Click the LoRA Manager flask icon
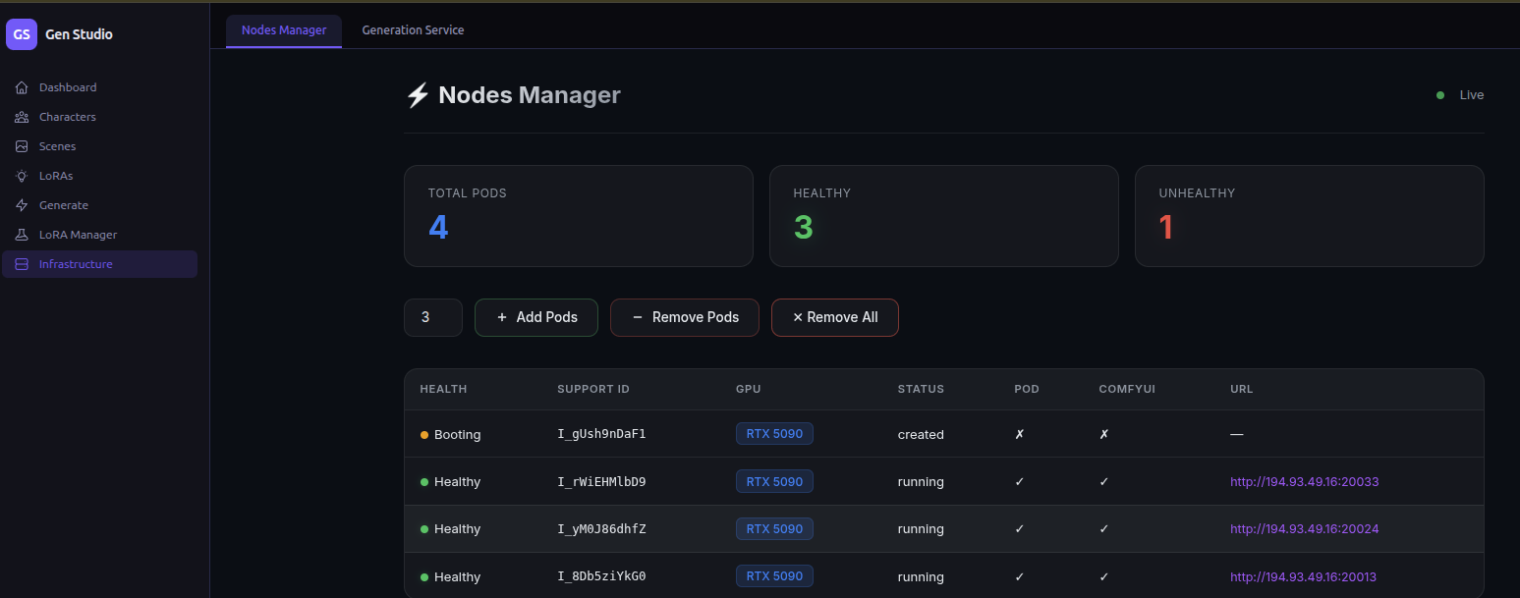The height and width of the screenshot is (598, 1520). pos(22,235)
